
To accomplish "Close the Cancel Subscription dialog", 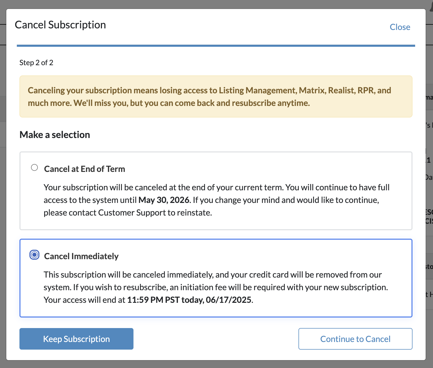I will tap(400, 27).
